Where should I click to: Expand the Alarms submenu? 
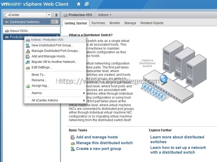(55, 93)
